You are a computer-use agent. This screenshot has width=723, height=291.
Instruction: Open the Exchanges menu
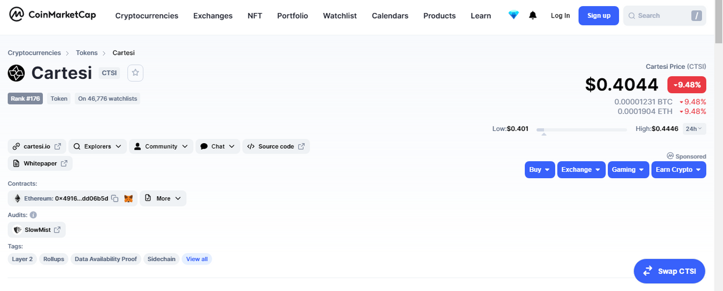click(213, 16)
